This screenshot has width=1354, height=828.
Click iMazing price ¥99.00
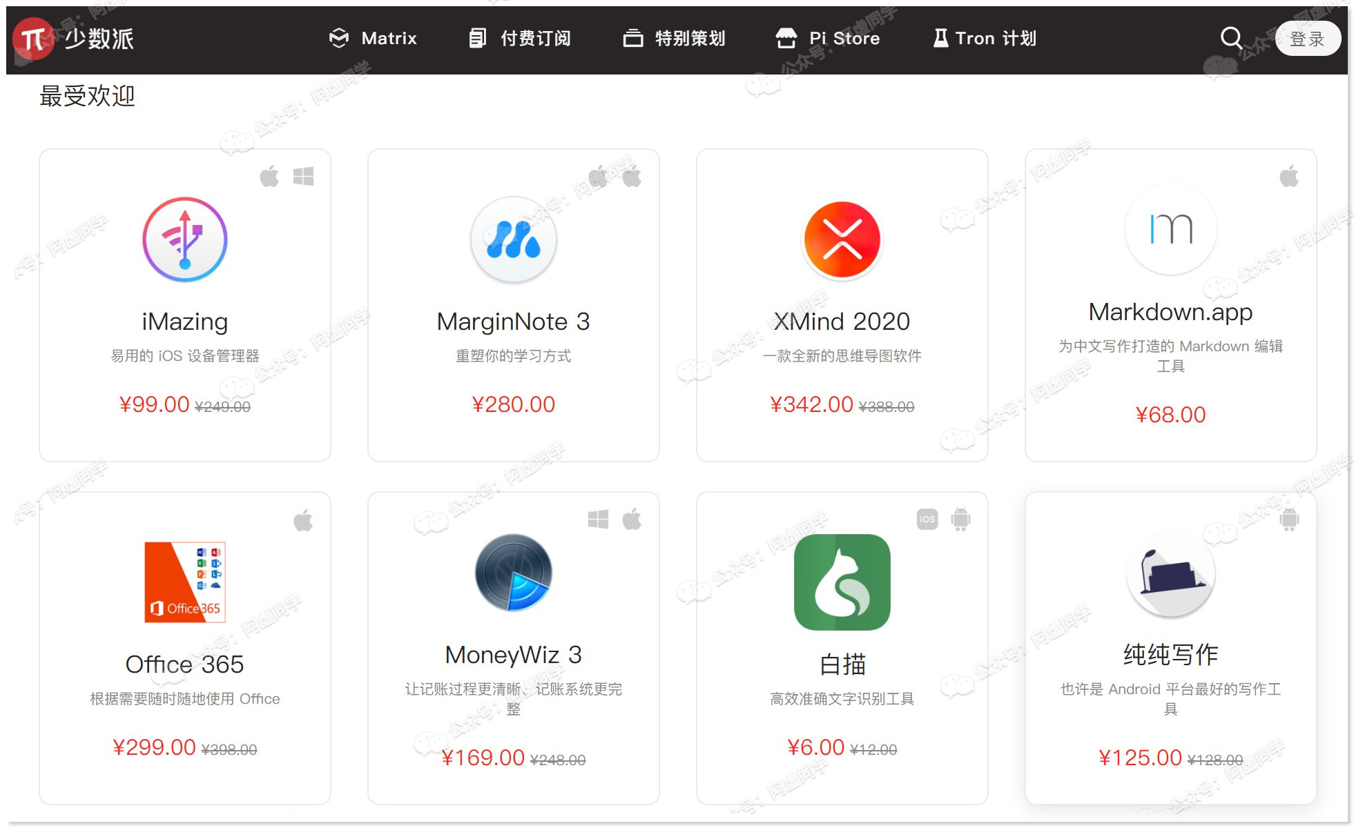154,404
